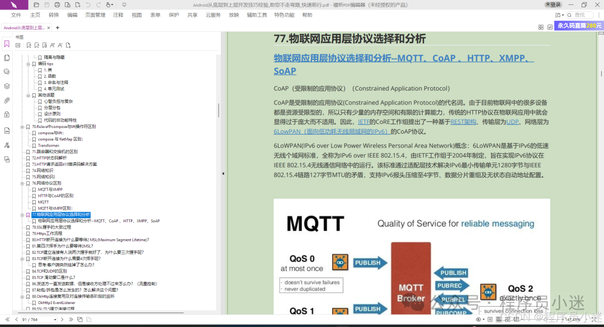
Task: Open the Comments panel icon in sidebar
Action: coord(7,72)
